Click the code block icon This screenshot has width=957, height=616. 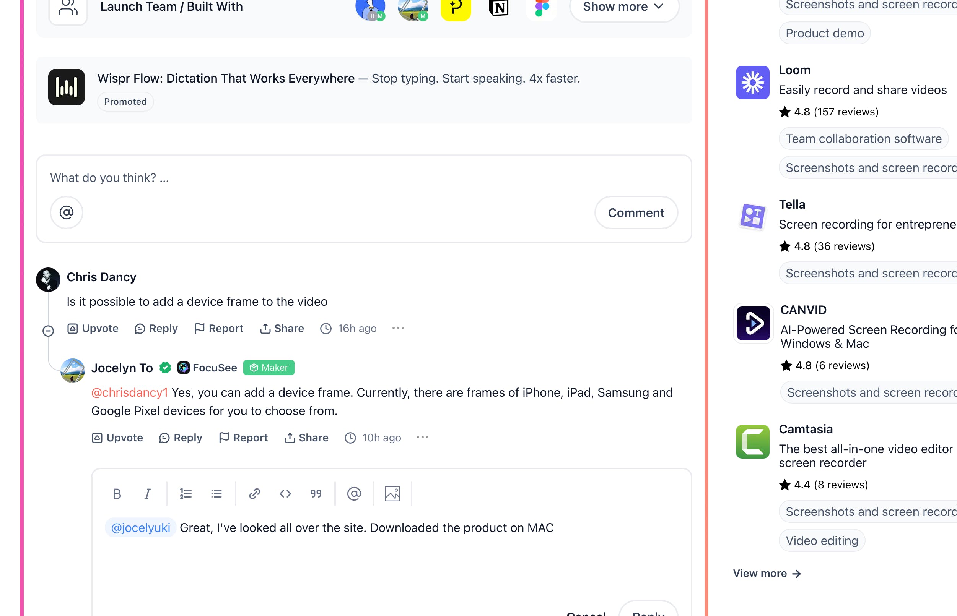(285, 494)
